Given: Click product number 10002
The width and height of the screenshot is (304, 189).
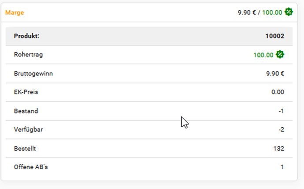Looking at the screenshot, I should (x=275, y=36).
